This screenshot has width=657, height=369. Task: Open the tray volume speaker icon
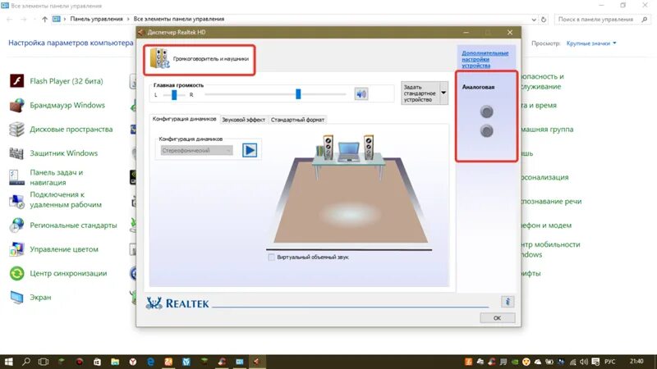[x=584, y=362]
